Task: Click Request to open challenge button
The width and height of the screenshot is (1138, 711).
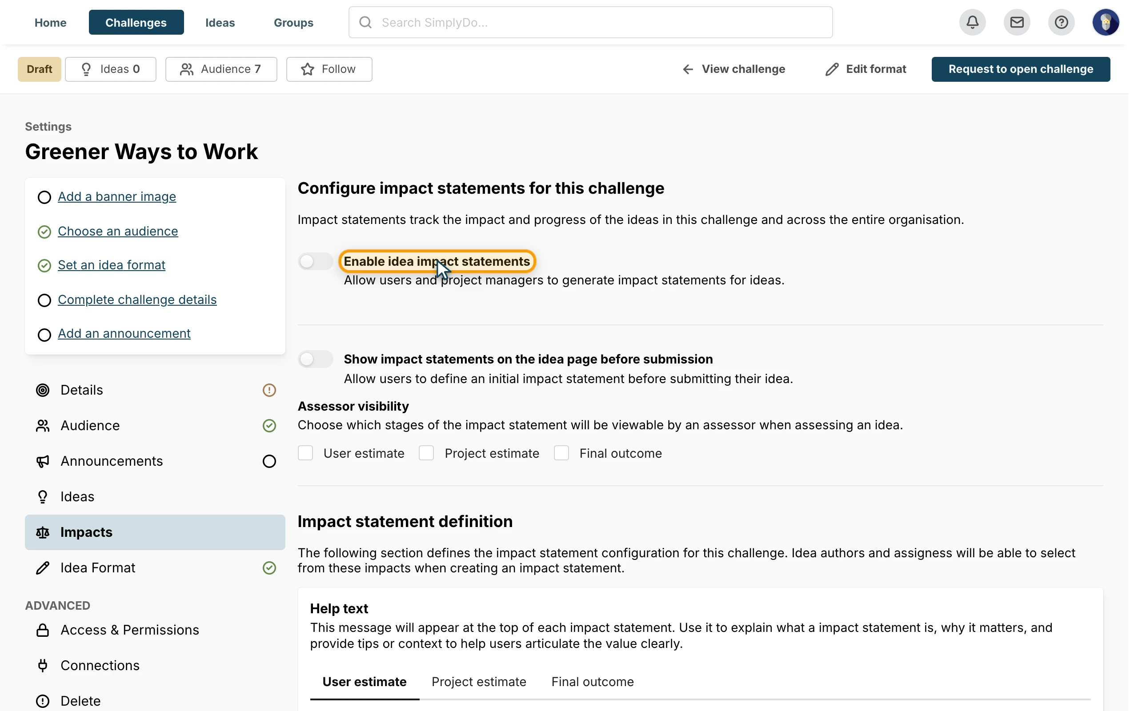Action: point(1021,69)
